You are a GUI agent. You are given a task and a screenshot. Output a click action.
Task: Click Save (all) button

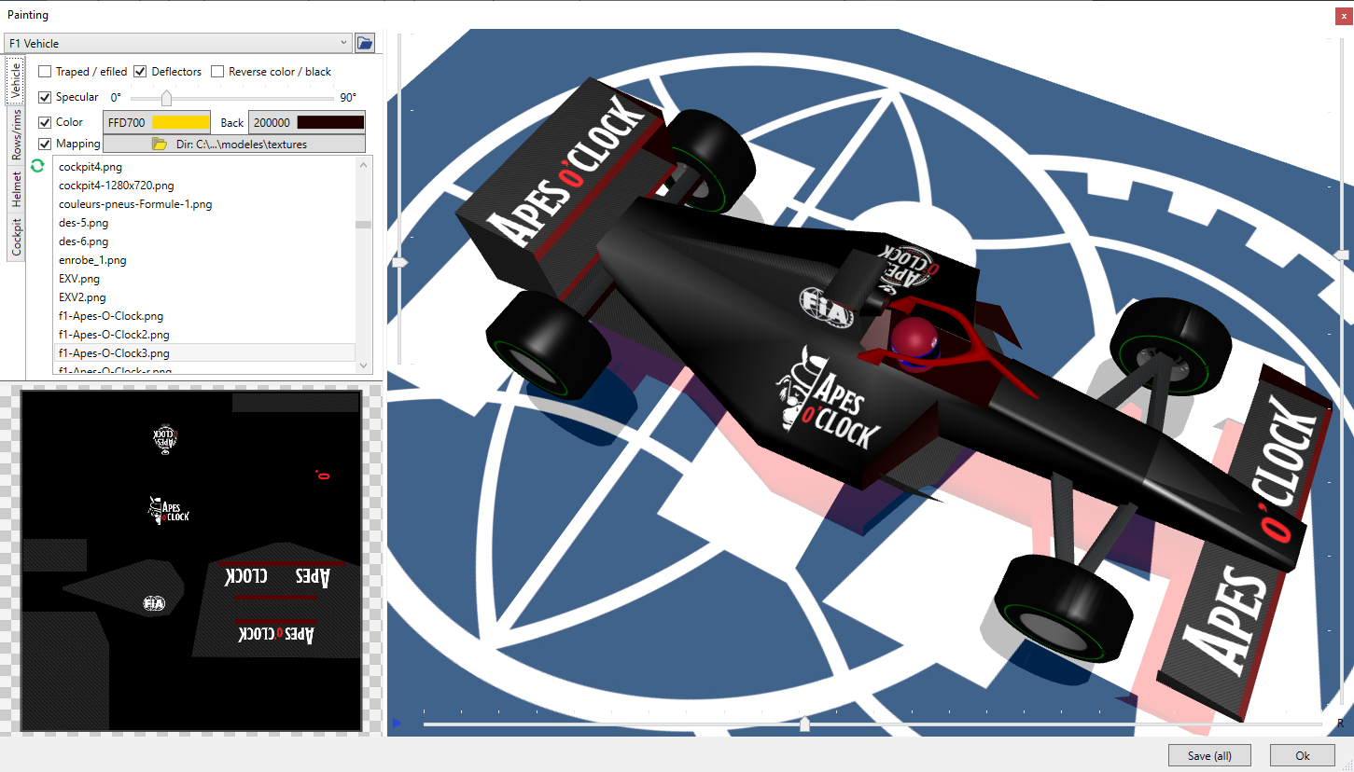click(1210, 755)
